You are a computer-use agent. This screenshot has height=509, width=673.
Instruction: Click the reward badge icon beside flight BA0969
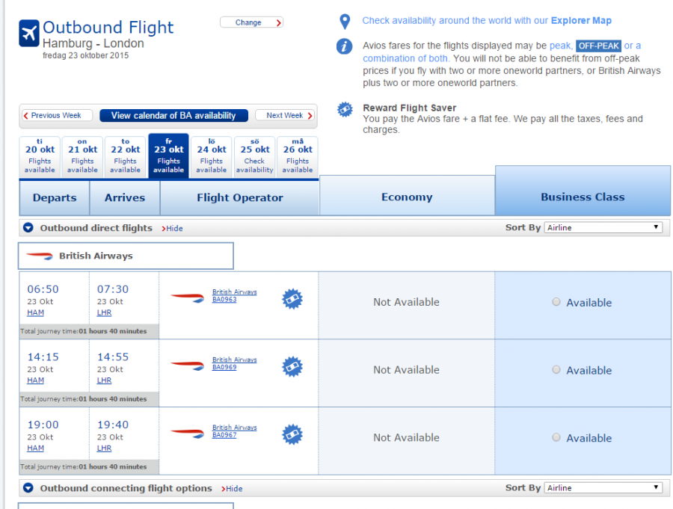click(x=292, y=366)
